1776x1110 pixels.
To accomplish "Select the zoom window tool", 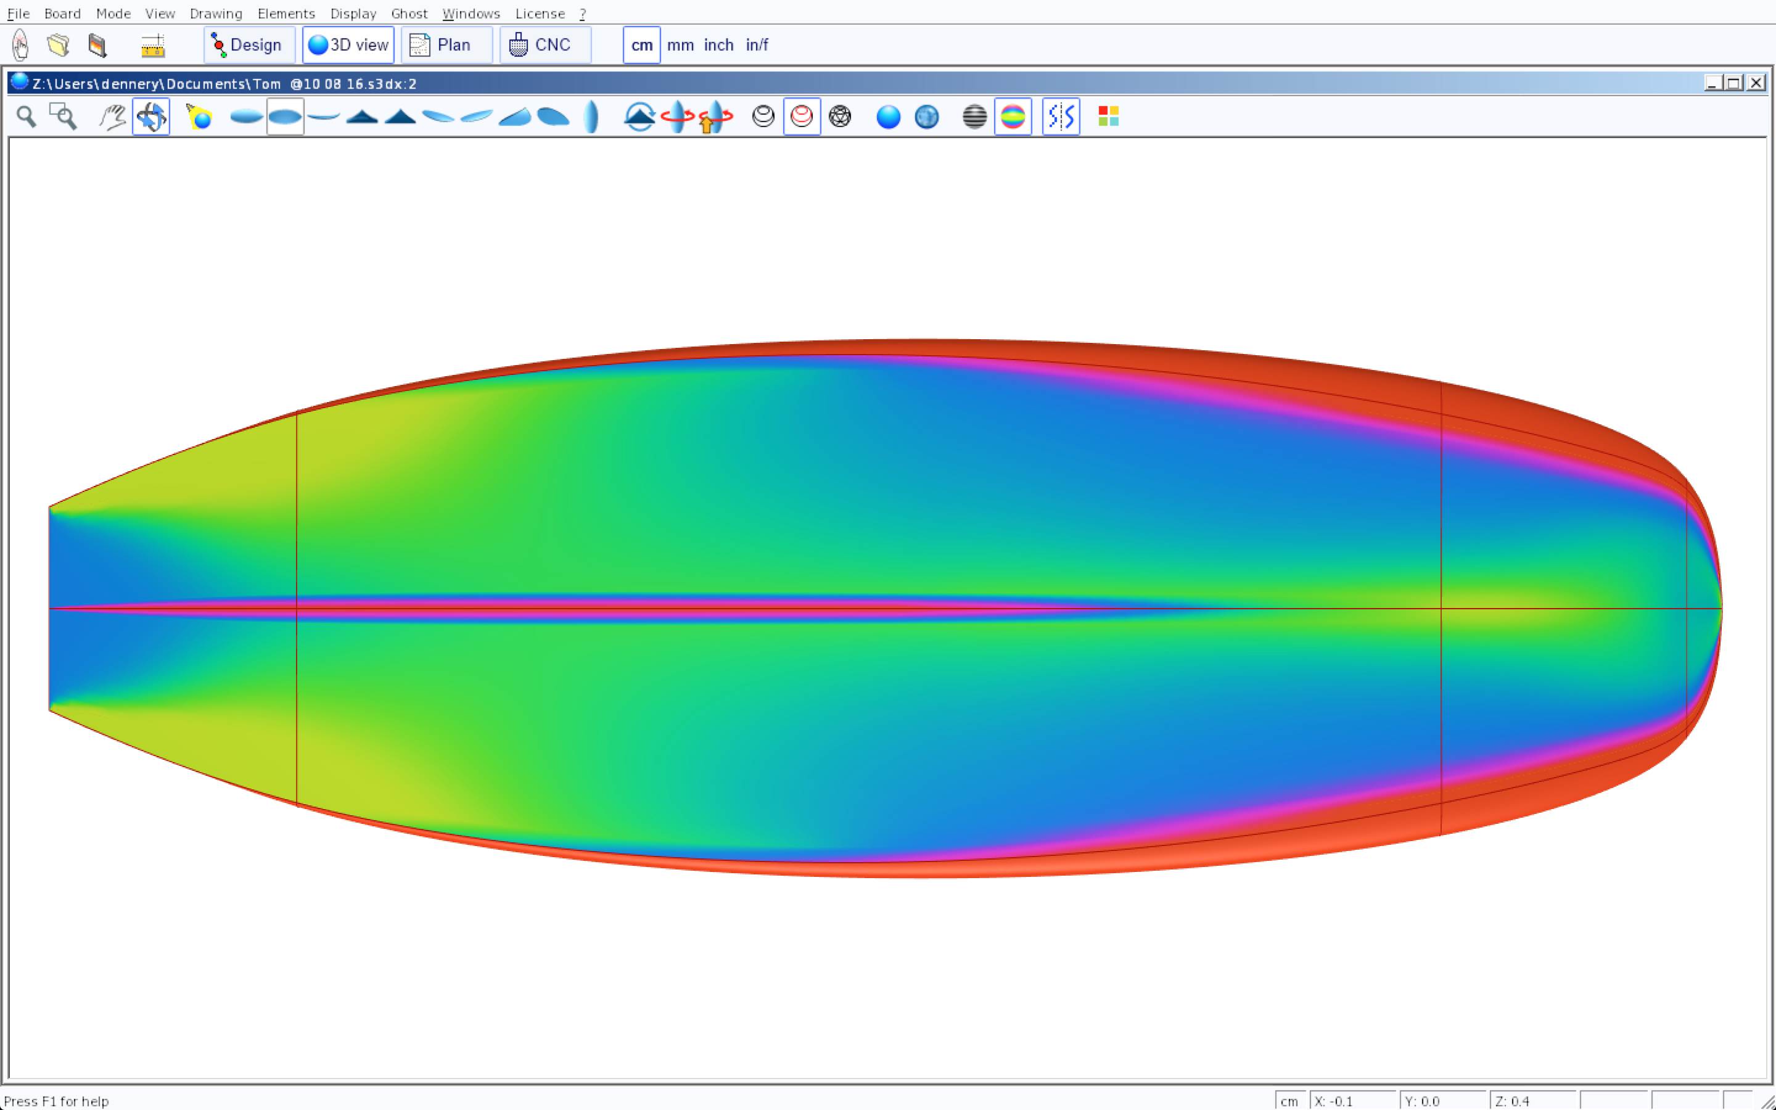I will (63, 117).
